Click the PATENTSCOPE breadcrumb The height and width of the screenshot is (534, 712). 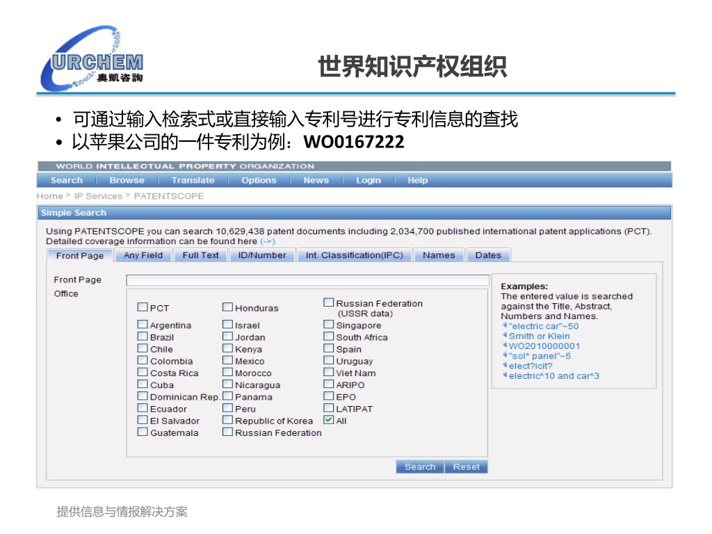pos(168,196)
